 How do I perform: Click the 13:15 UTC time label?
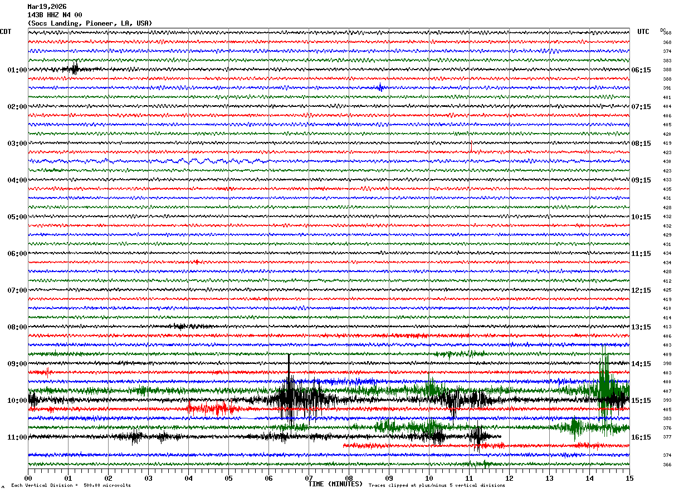coord(641,327)
